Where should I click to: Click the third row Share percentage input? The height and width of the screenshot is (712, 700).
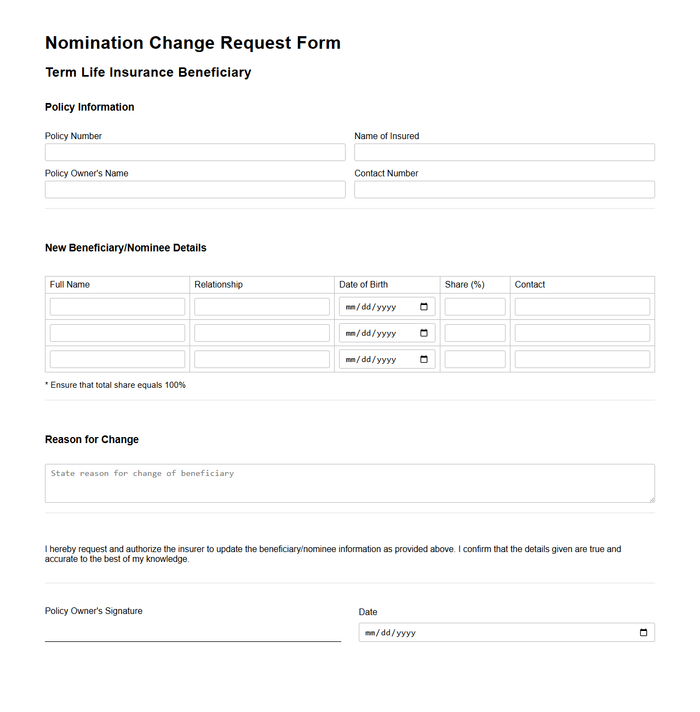pyautogui.click(x=474, y=359)
